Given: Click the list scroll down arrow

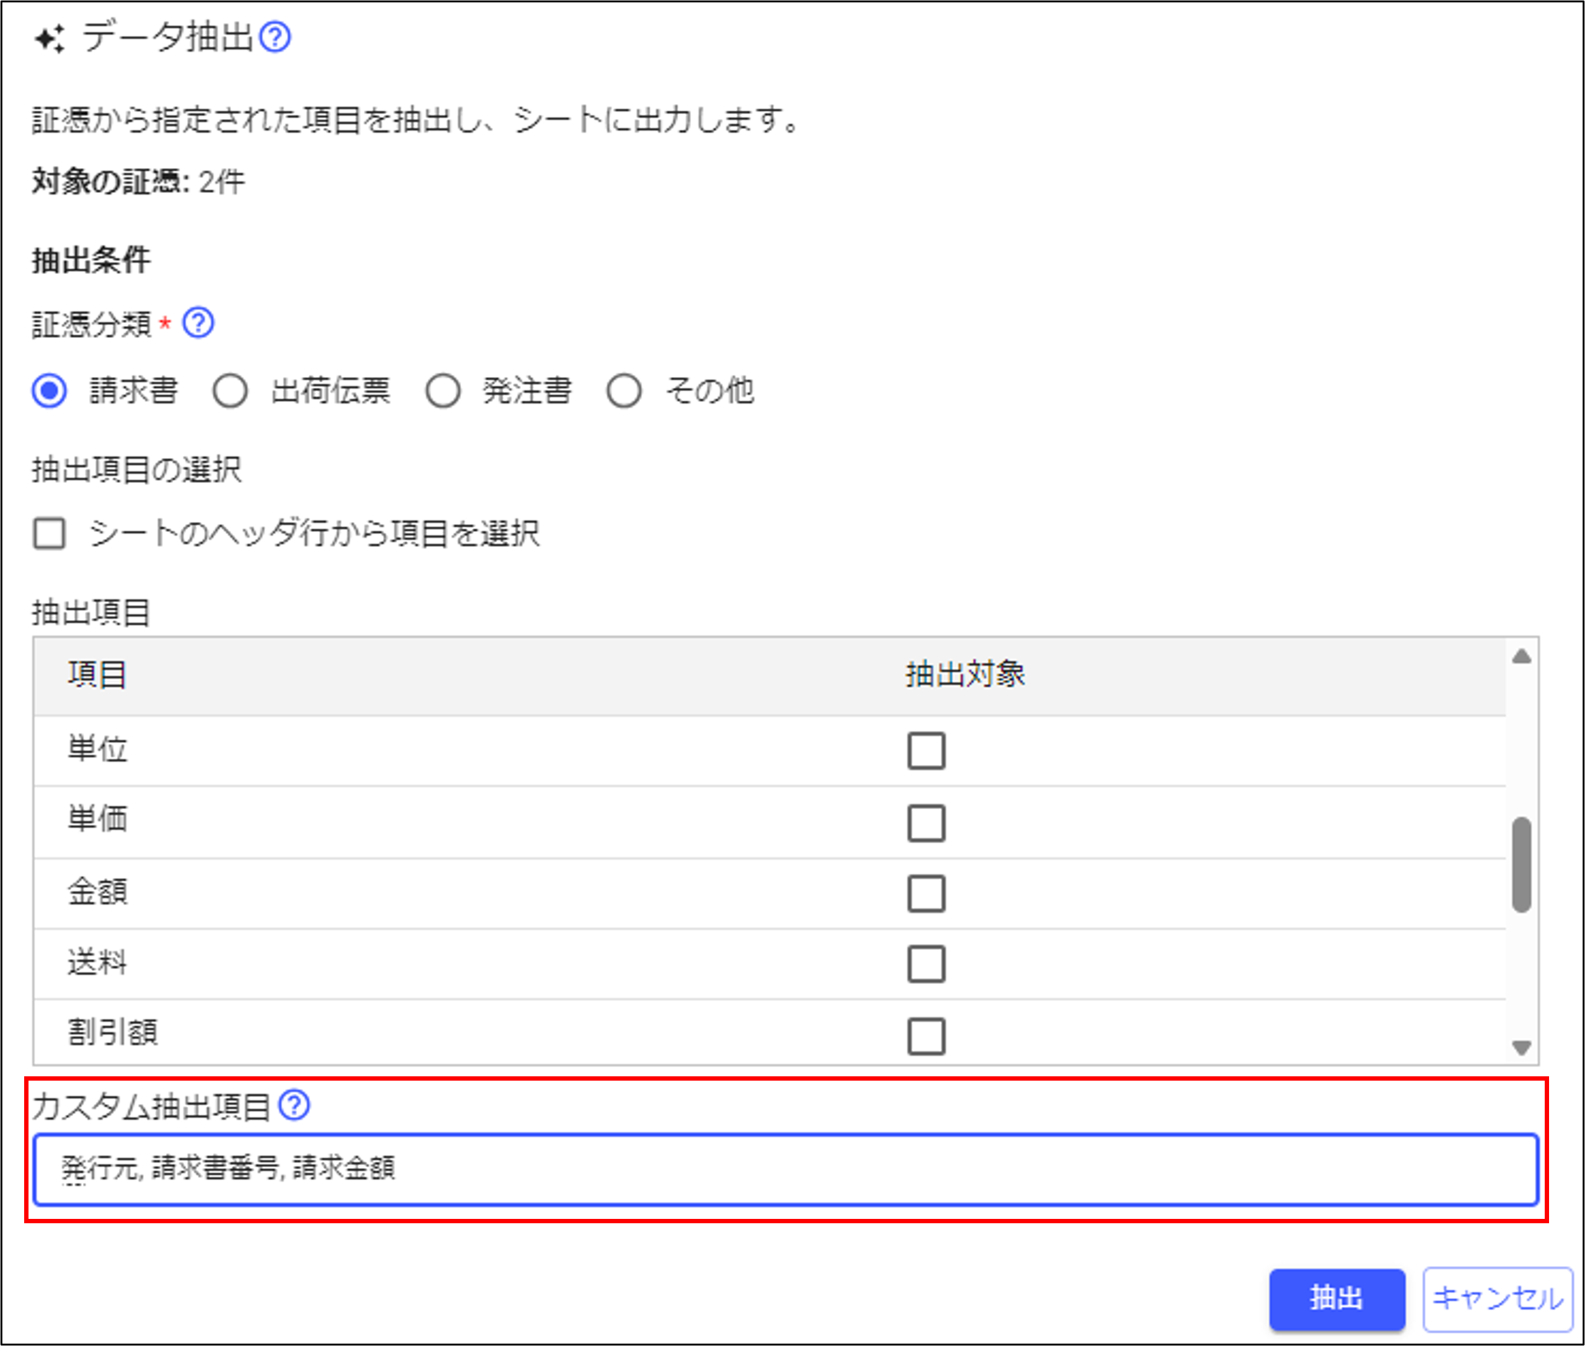Looking at the screenshot, I should click(1521, 1048).
